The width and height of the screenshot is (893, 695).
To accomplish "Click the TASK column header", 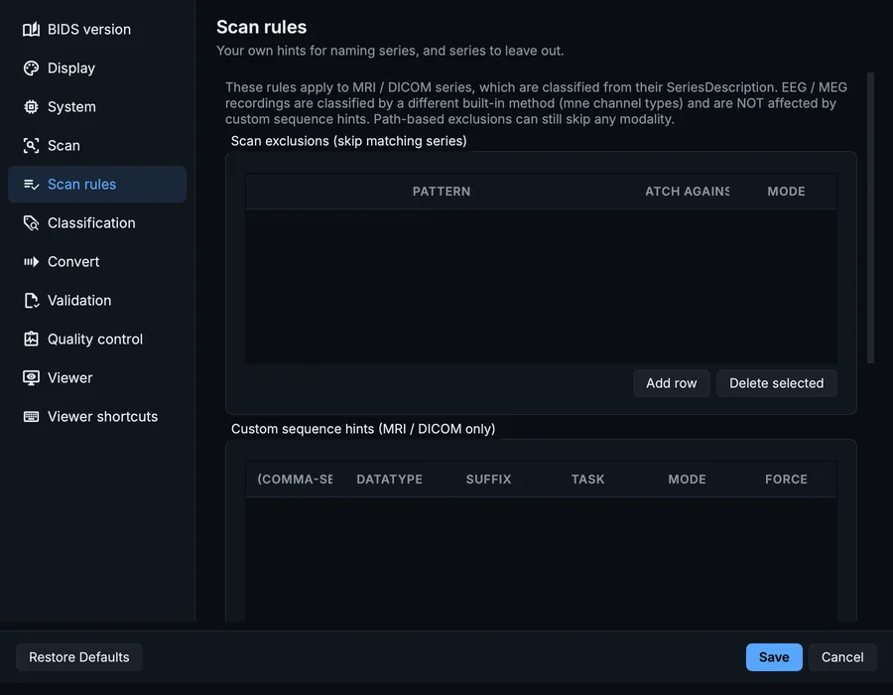I will pos(587,480).
